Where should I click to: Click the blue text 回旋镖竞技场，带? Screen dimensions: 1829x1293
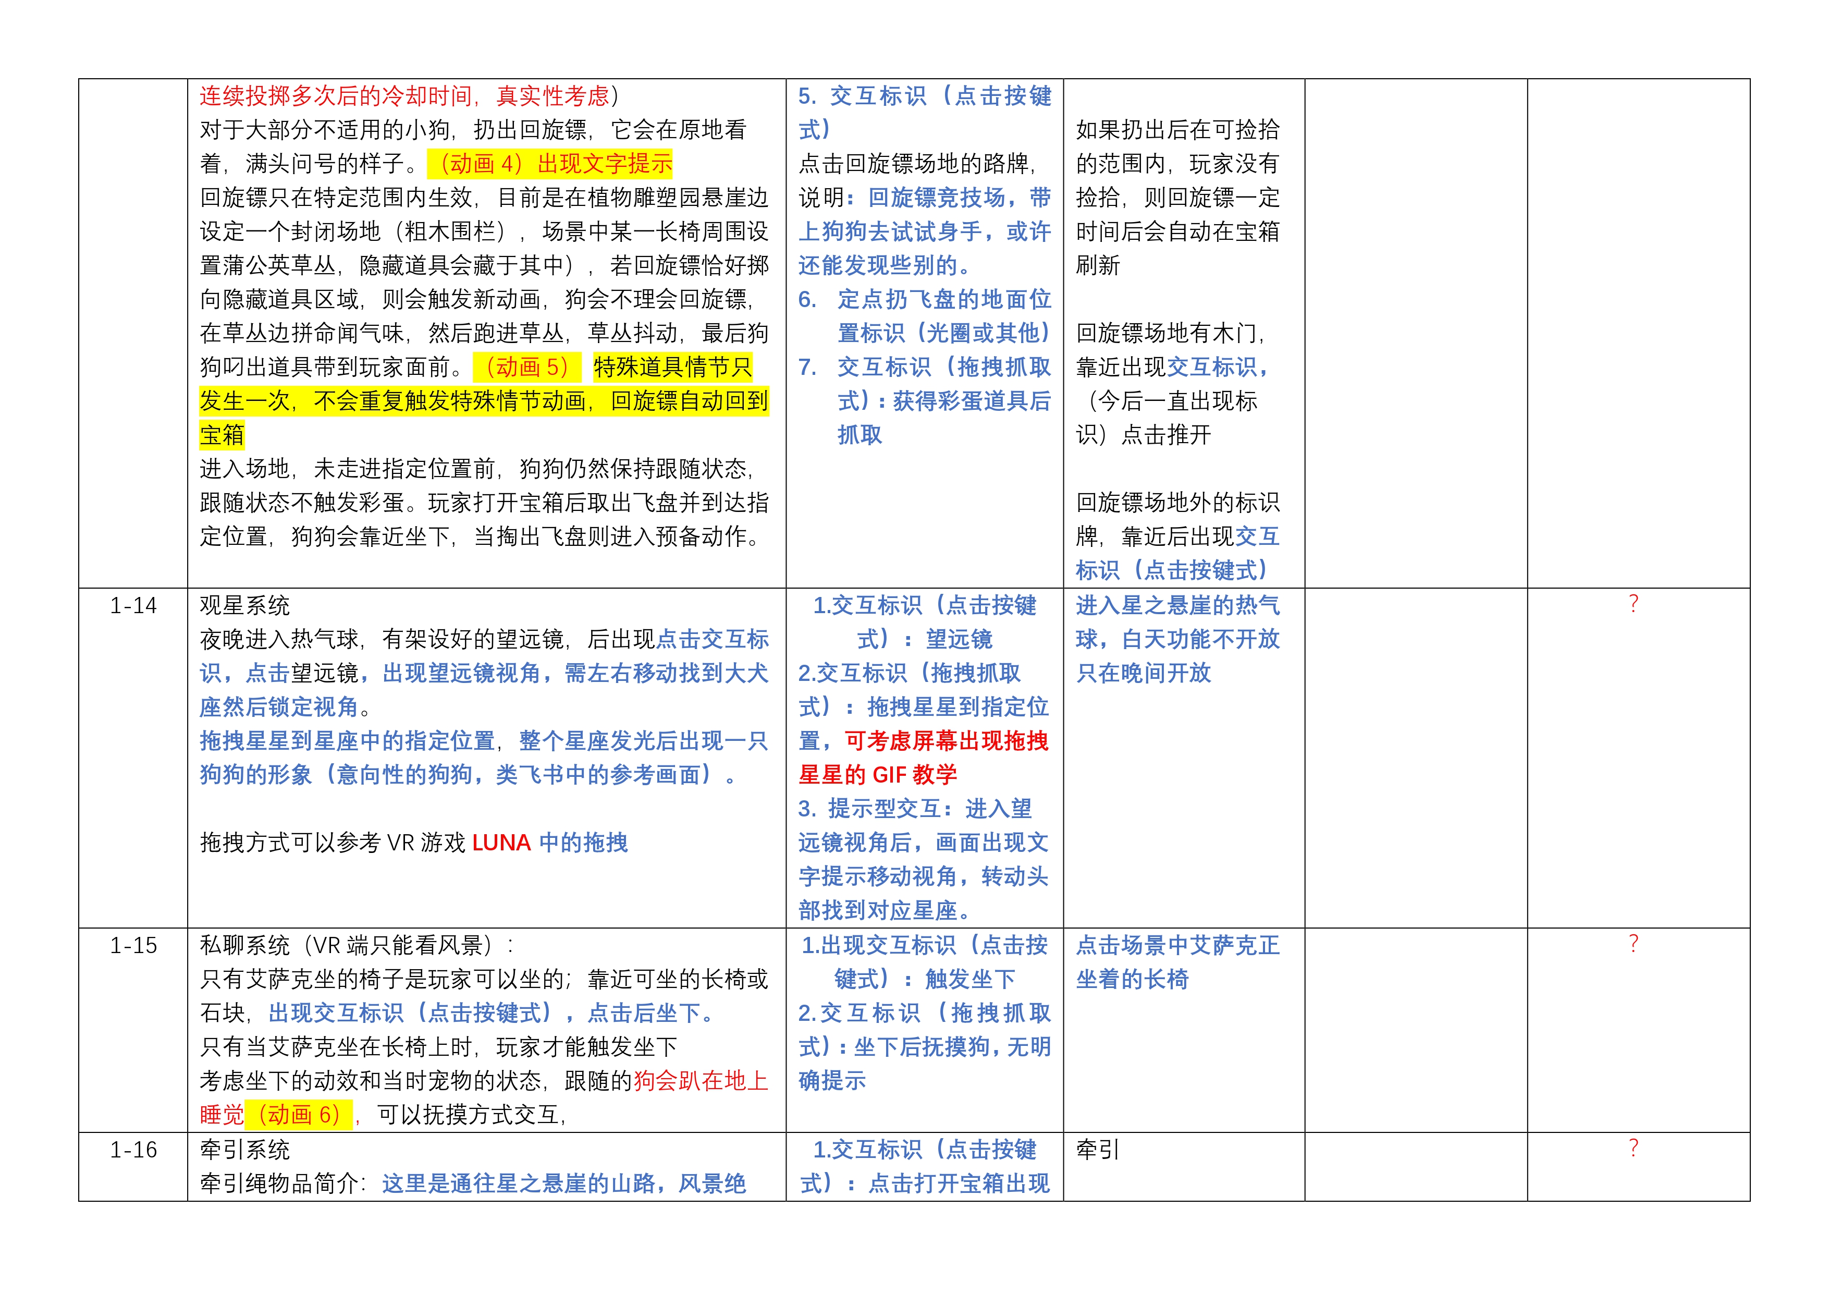pyautogui.click(x=960, y=198)
